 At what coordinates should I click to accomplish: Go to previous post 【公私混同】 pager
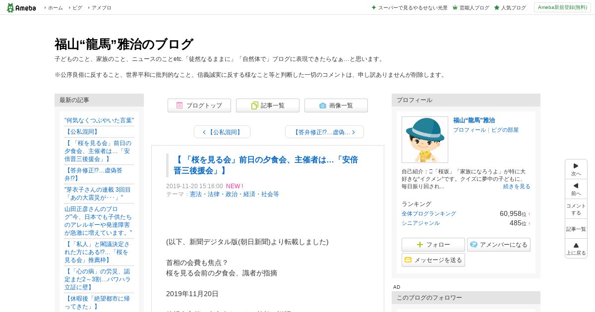click(x=222, y=132)
